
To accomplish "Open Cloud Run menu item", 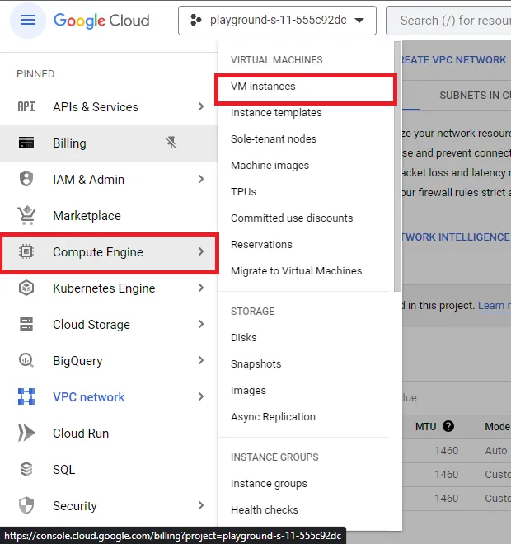I will pyautogui.click(x=109, y=433).
